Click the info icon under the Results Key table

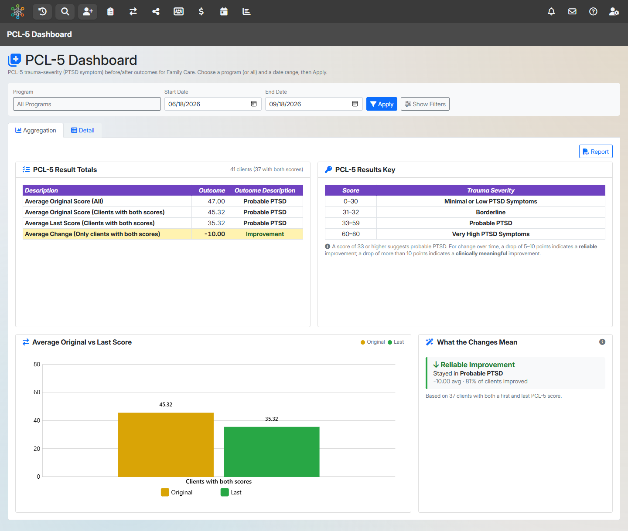coord(328,247)
